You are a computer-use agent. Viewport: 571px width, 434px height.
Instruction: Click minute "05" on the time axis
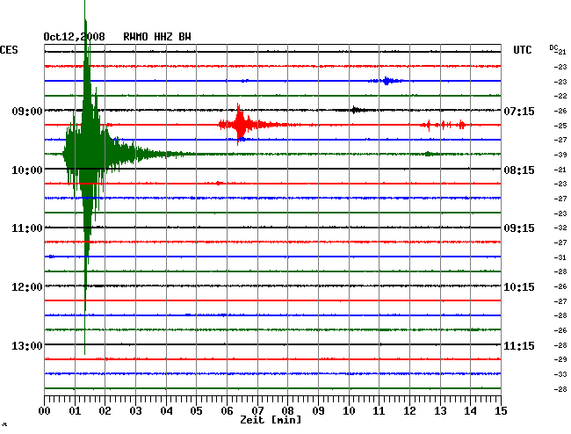point(196,411)
